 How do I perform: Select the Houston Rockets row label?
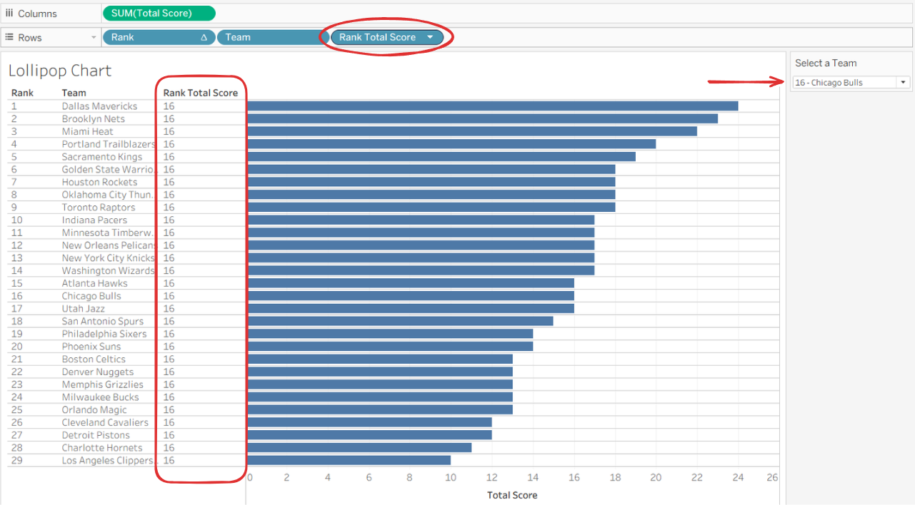pyautogui.click(x=99, y=182)
